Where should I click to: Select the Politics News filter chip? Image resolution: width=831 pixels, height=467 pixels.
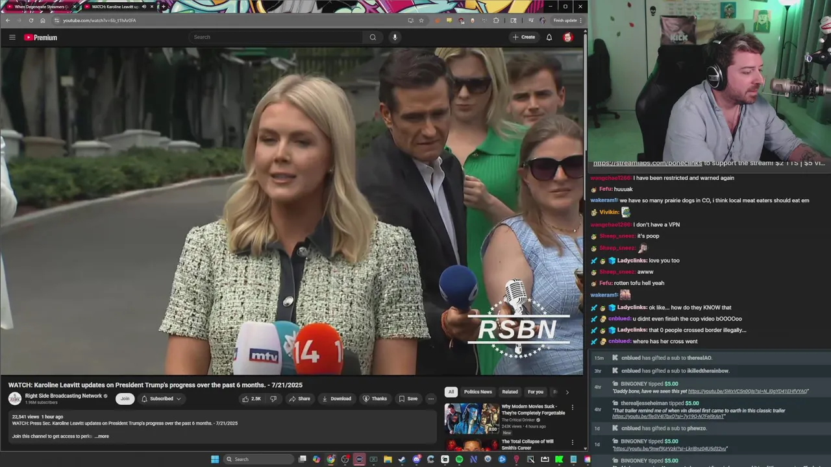coord(478,392)
